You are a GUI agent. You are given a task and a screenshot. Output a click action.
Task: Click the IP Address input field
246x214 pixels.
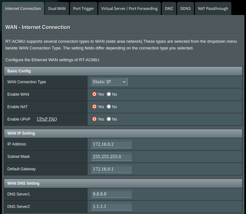(x=111, y=144)
